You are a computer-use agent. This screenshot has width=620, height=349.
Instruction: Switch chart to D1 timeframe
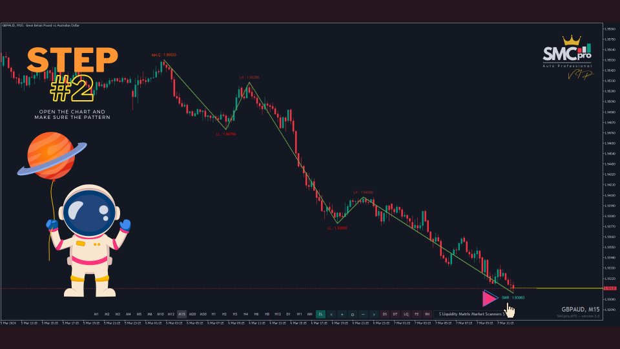click(288, 313)
